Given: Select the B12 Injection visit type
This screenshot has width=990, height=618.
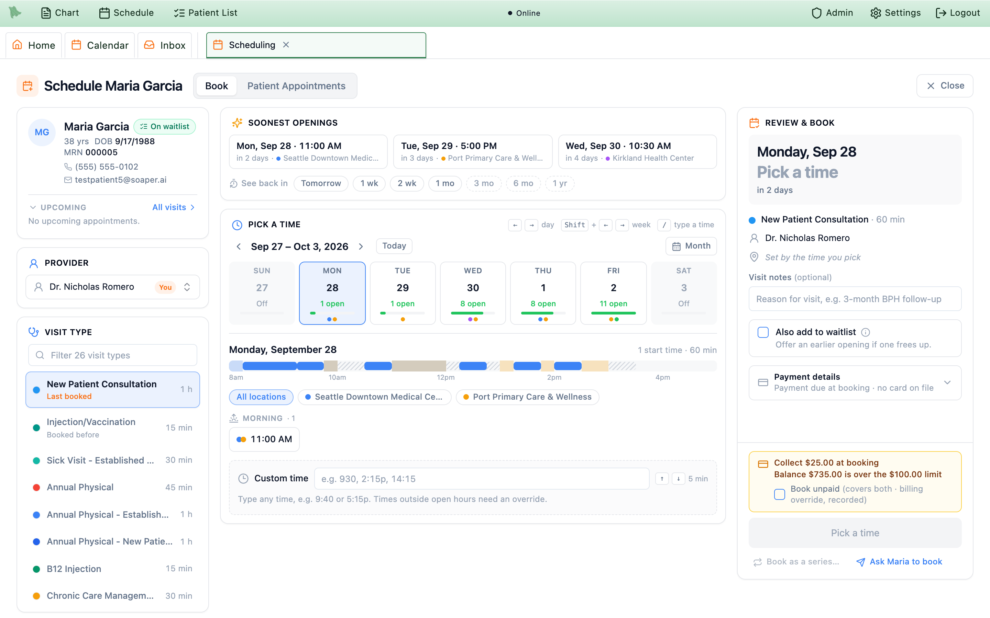Looking at the screenshot, I should [112, 569].
